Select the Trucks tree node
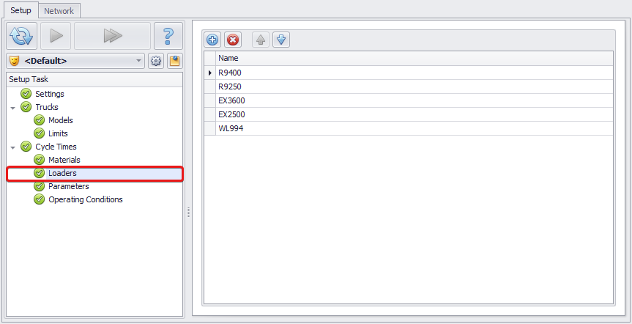The width and height of the screenshot is (632, 324). 47,107
